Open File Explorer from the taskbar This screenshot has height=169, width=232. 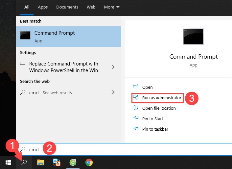coord(40,162)
